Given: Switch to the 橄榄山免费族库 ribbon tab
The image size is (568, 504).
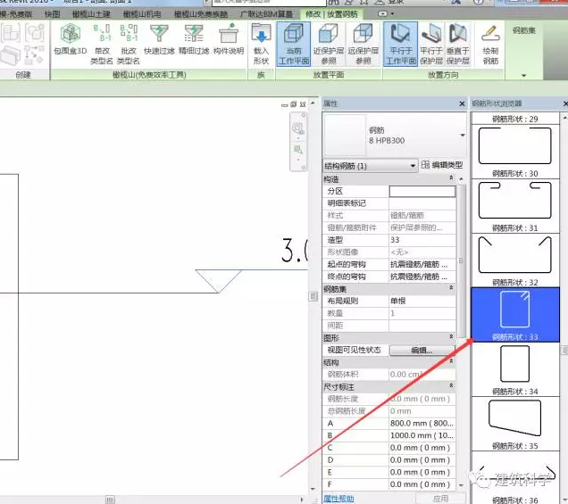Looking at the screenshot, I should (201, 14).
